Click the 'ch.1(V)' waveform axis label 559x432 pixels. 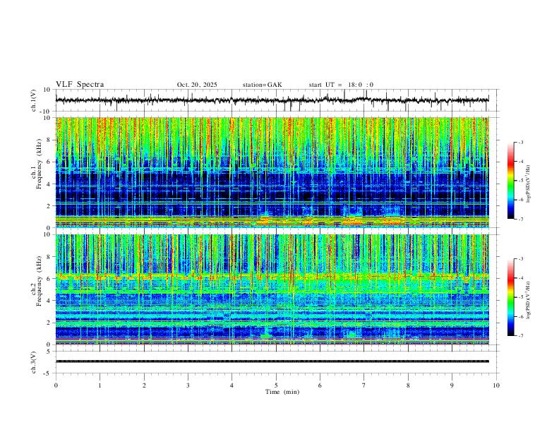coord(34,100)
